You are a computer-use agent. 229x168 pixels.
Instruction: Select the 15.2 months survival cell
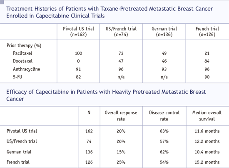pos(207,162)
